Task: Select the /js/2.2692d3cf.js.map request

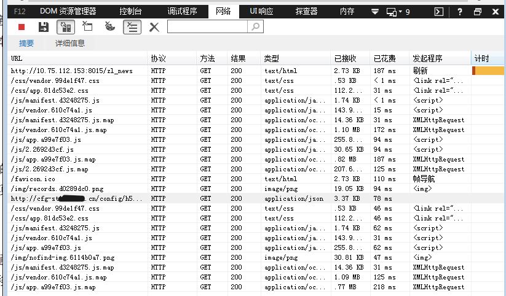Action: point(49,169)
